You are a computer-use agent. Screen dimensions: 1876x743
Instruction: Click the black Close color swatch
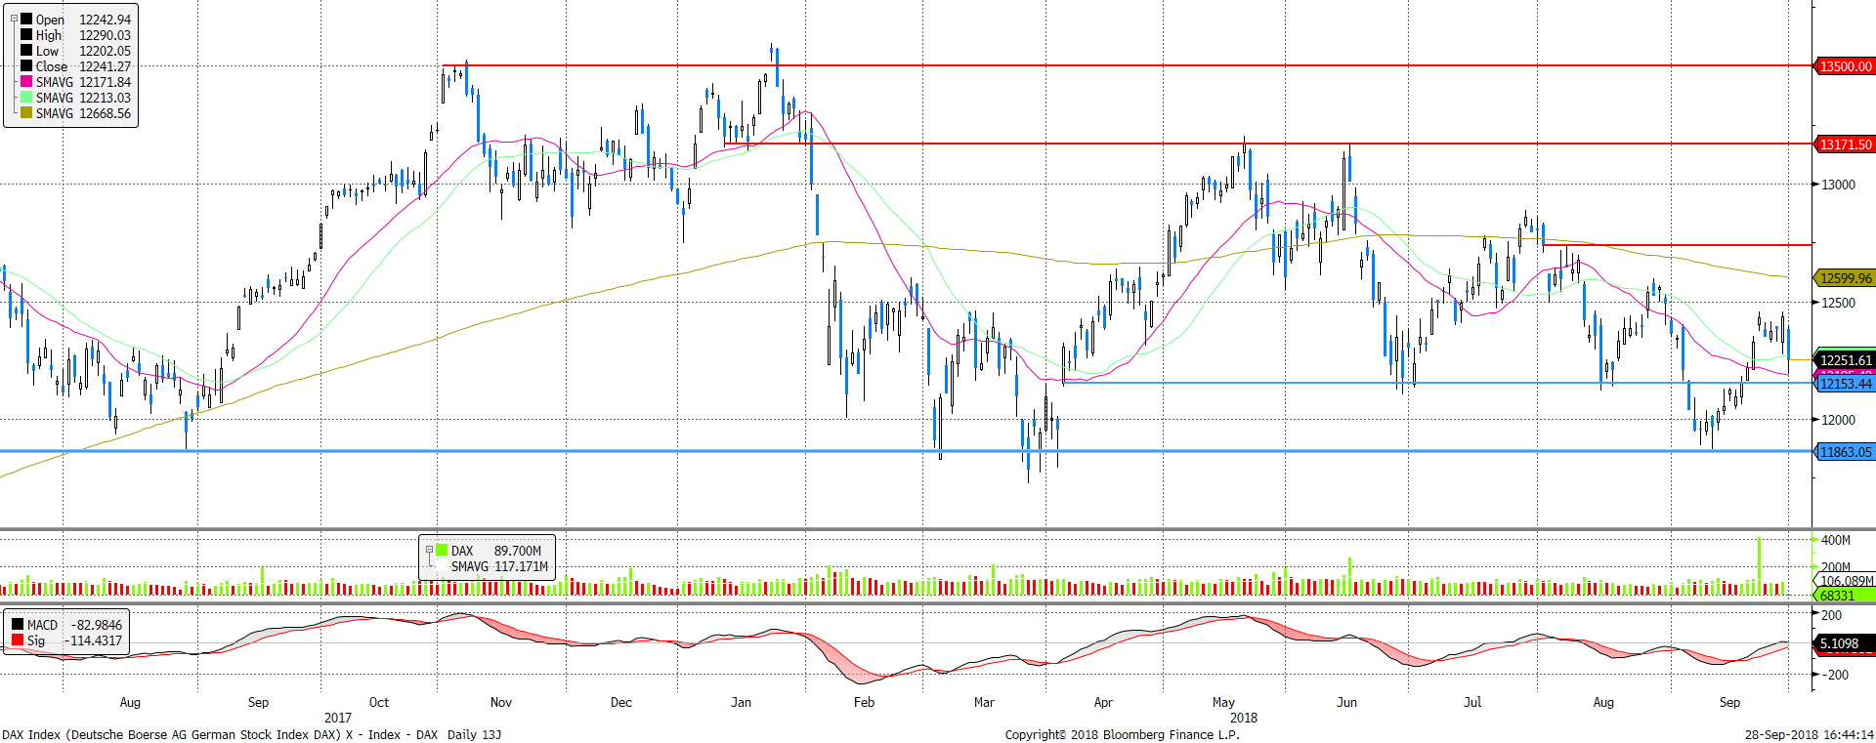click(x=26, y=65)
